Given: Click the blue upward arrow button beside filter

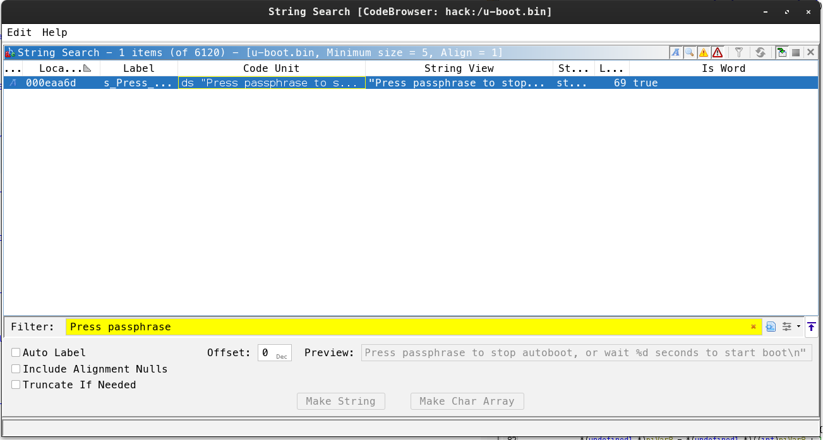Looking at the screenshot, I should point(812,327).
